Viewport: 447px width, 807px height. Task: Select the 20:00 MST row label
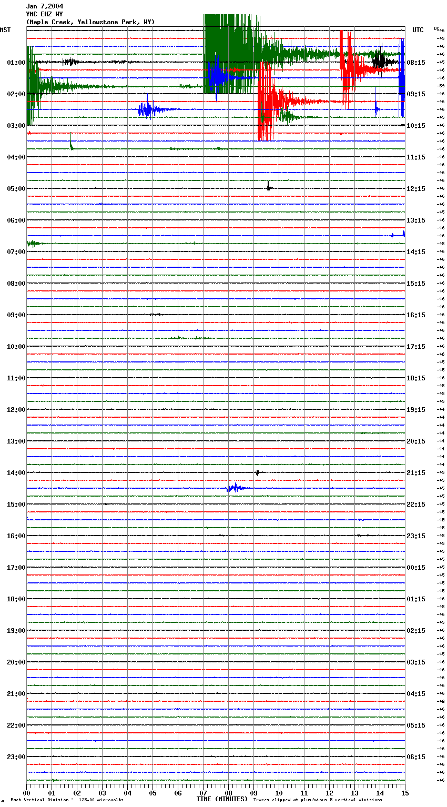[16, 662]
